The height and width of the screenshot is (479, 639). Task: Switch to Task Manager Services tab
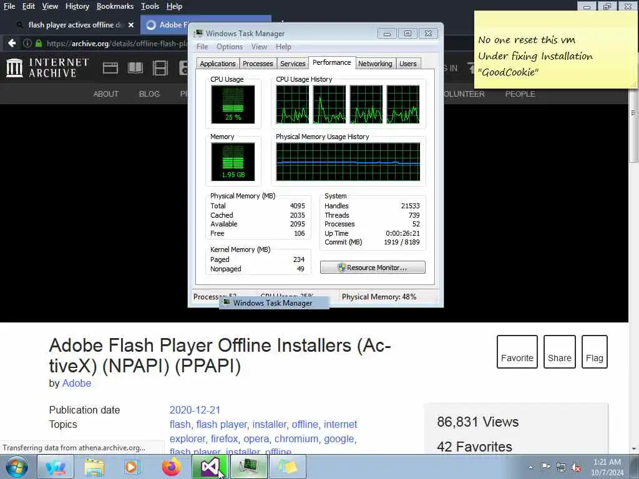[293, 64]
